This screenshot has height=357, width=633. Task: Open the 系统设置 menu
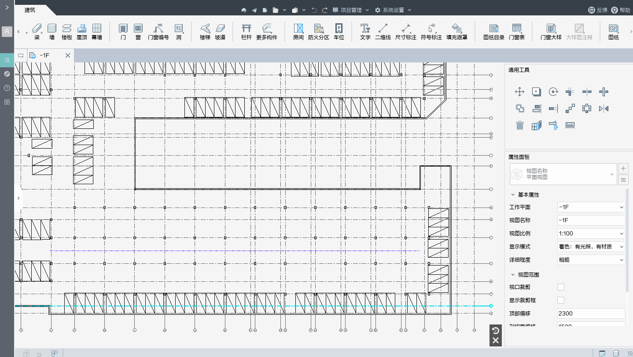tap(393, 10)
